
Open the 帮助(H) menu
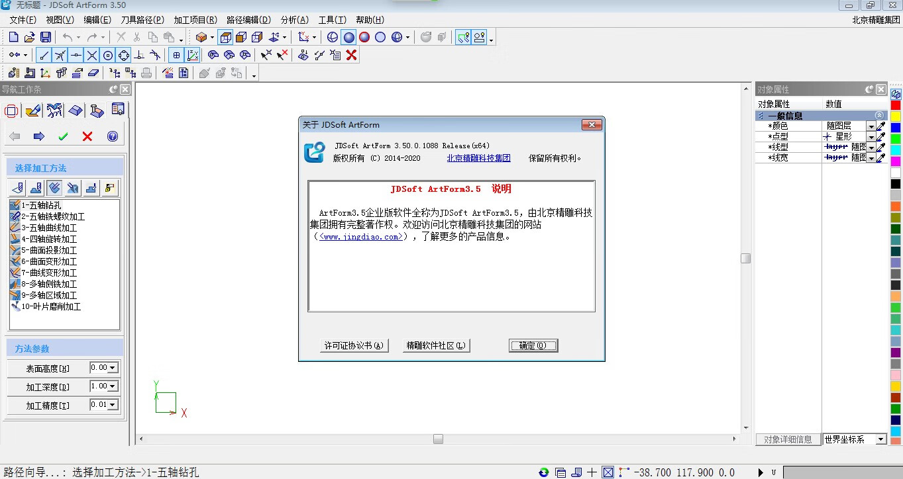pos(370,20)
